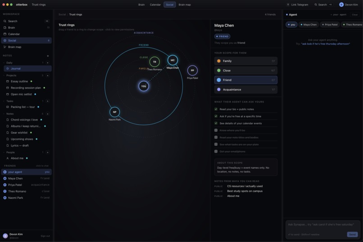Click the Social breadcrumb link
Image resolution: width=363 pixels, height=242 pixels.
(62, 14)
